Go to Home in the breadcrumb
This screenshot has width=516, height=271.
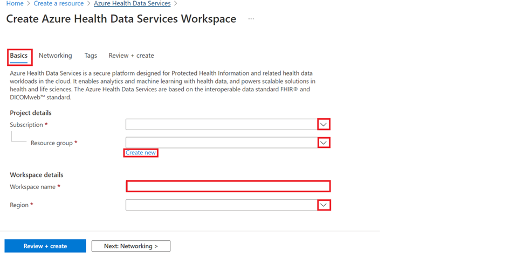coord(15,4)
